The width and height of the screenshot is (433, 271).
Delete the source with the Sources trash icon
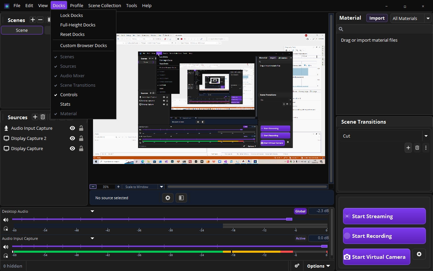[x=43, y=117]
